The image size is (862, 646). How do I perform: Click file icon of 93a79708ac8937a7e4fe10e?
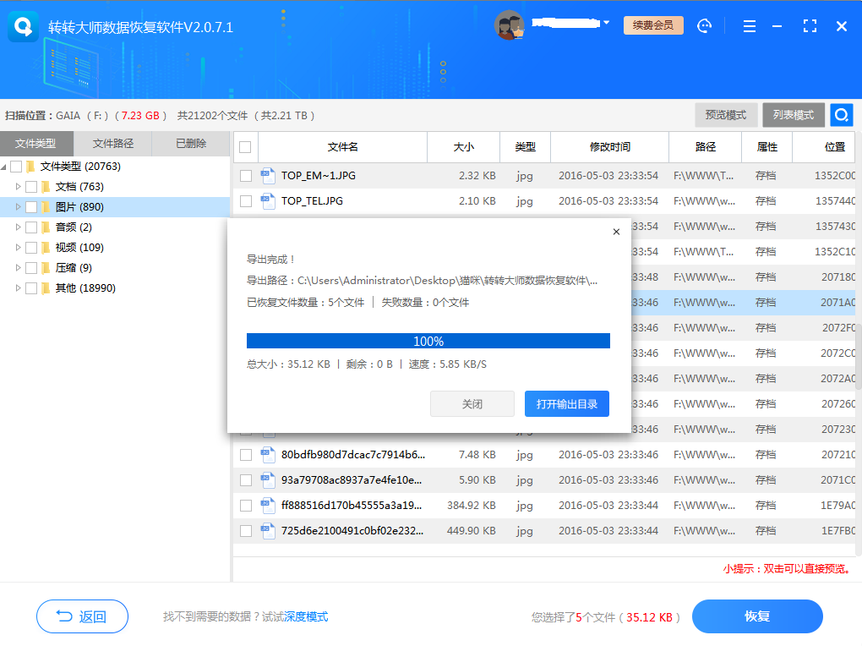tap(268, 479)
